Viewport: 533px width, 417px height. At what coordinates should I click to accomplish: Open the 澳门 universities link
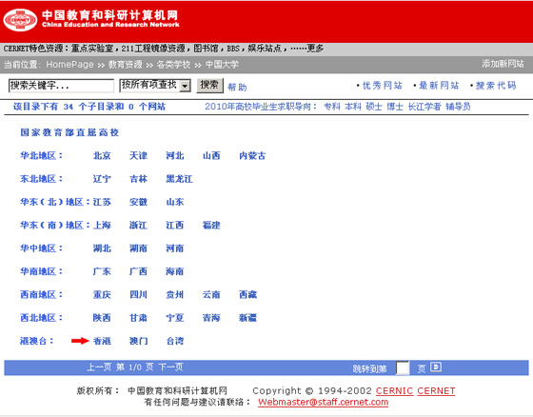[138, 341]
